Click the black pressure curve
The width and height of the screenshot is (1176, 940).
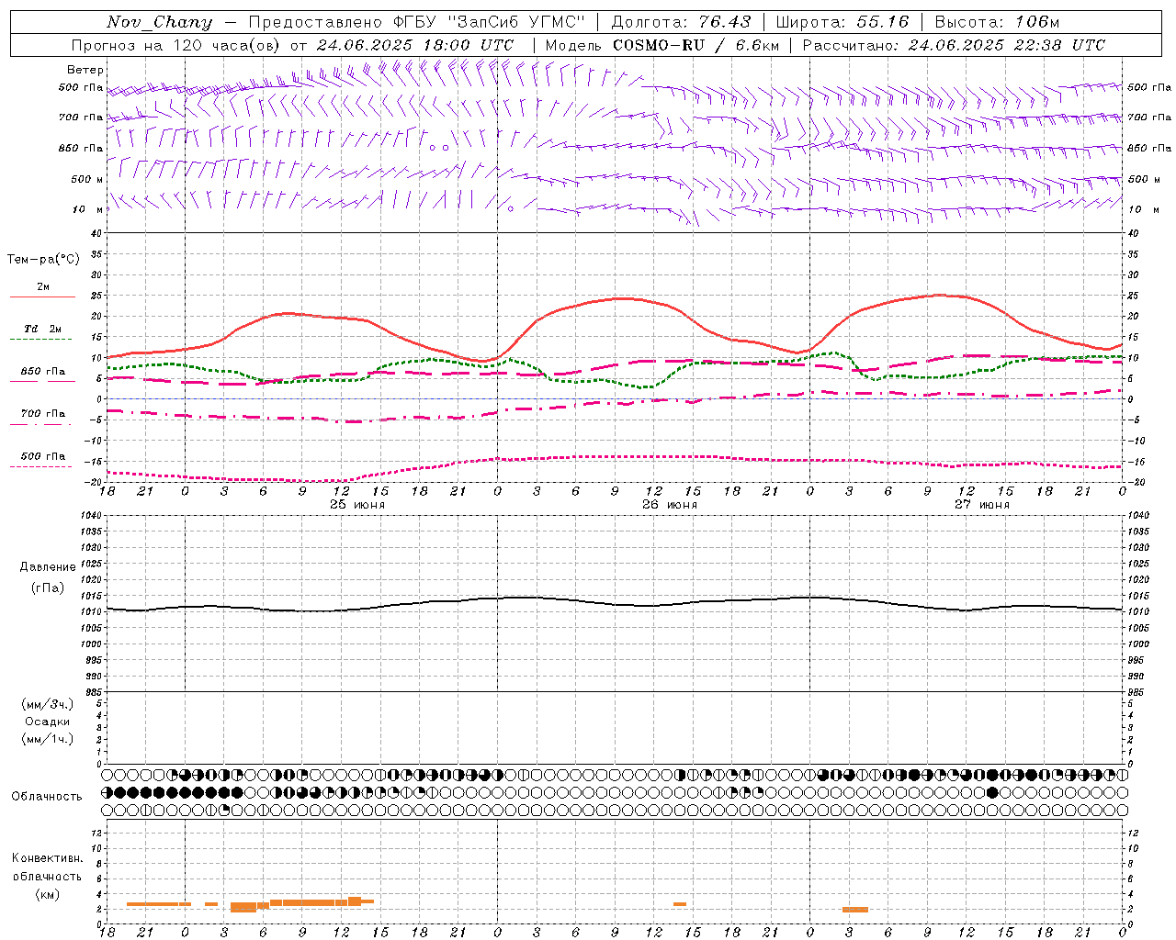coord(614,604)
